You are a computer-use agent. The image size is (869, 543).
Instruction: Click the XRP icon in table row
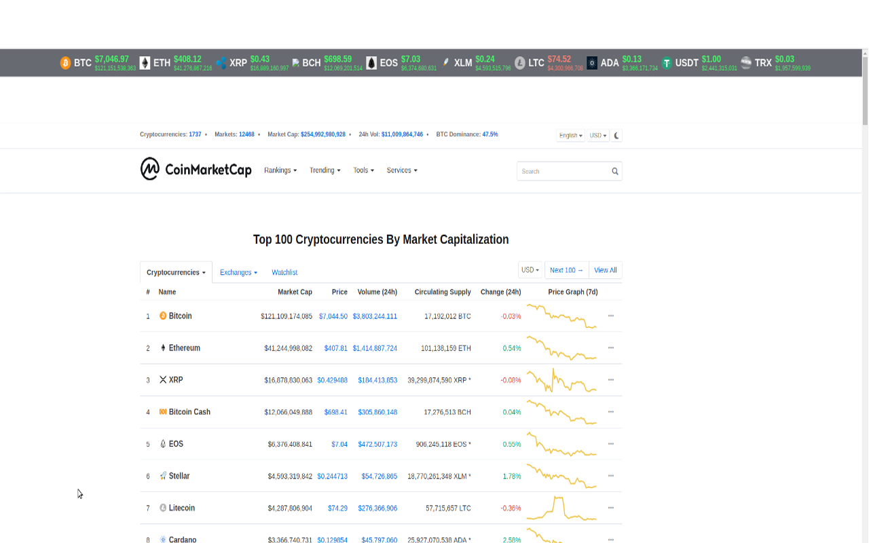[163, 379]
